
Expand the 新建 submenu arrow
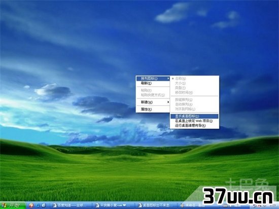click(x=168, y=102)
